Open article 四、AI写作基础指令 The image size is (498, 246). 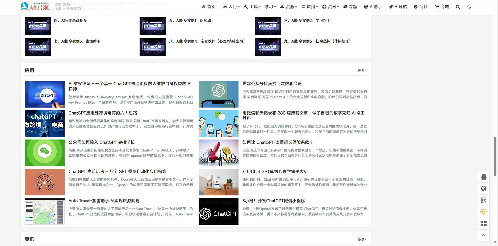click(x=70, y=20)
